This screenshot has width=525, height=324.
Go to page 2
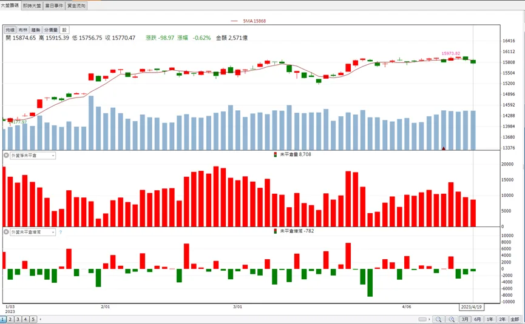(10, 319)
